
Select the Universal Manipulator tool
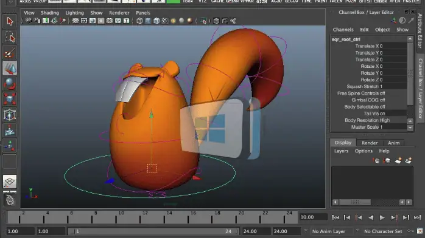pos(10,115)
